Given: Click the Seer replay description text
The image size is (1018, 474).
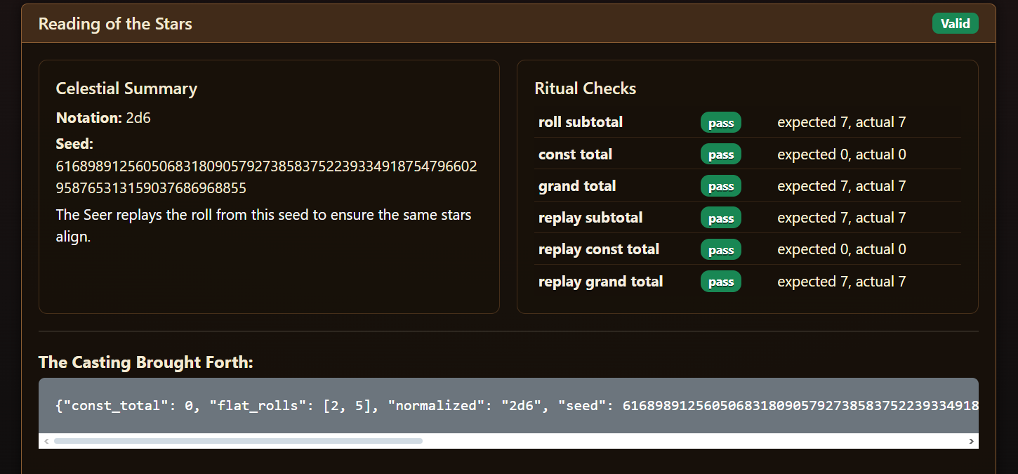Looking at the screenshot, I should [263, 225].
